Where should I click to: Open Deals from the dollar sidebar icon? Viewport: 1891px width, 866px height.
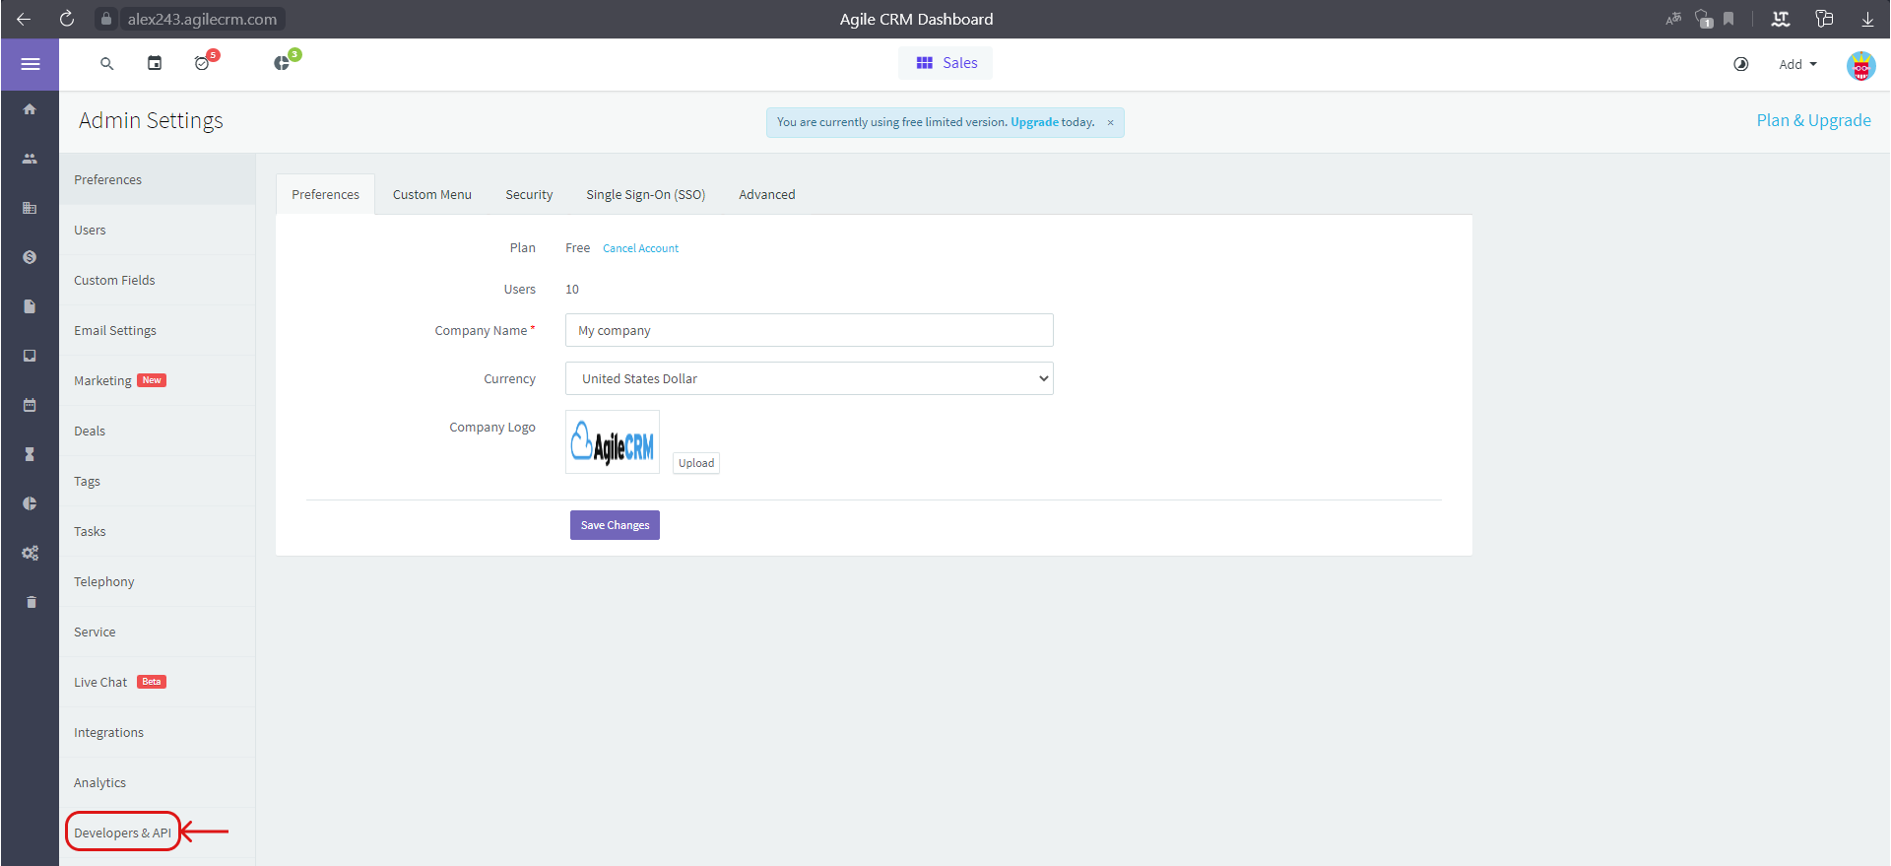[30, 257]
